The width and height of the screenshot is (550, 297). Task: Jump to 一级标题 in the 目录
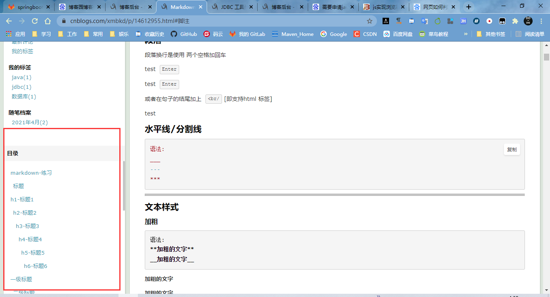(21, 279)
